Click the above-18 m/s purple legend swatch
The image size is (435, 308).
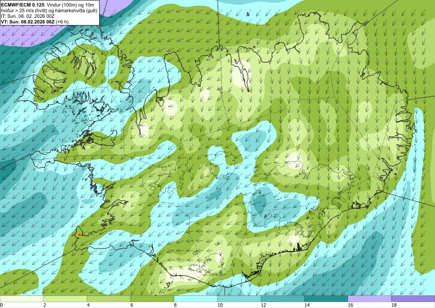point(413,299)
